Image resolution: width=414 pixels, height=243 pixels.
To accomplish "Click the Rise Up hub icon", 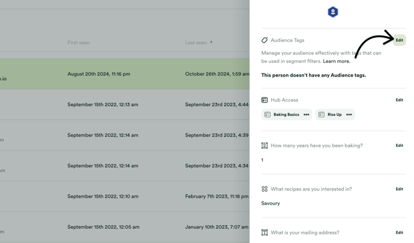I will [321, 115].
